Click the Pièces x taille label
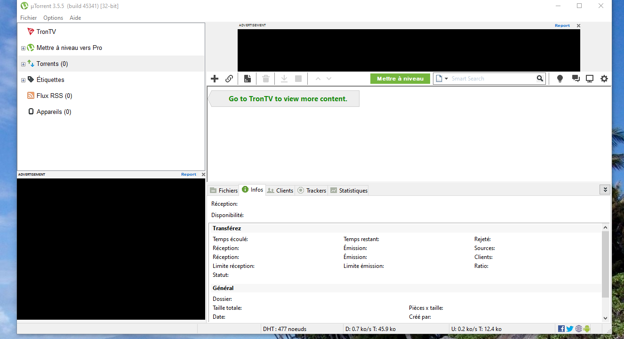The width and height of the screenshot is (624, 339). [426, 308]
